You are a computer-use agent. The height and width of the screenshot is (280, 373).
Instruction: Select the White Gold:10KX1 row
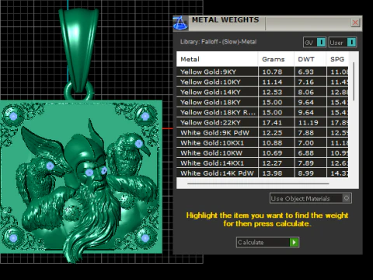263,142
